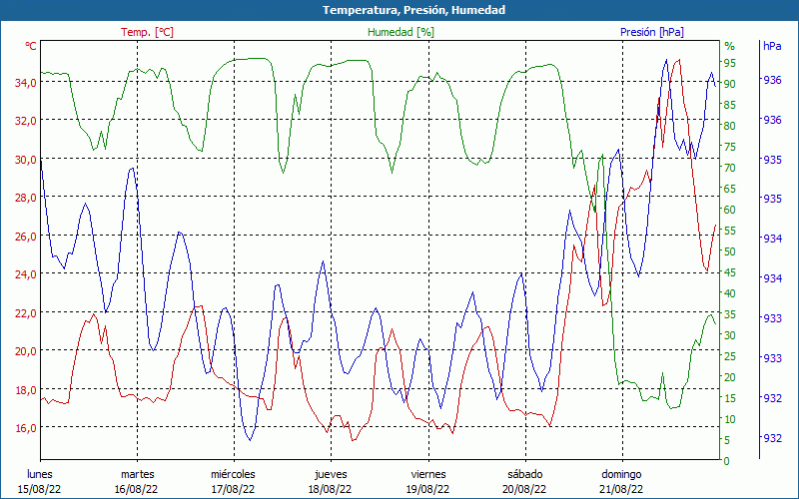The width and height of the screenshot is (799, 499).
Task: Click the 'martes' day label
Action: coord(137,474)
